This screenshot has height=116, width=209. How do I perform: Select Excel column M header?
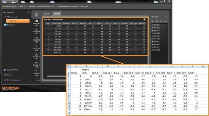click(203, 66)
